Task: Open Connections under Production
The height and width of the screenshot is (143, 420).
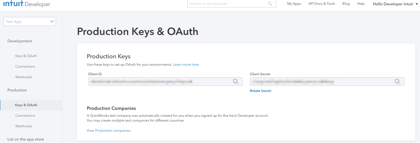Action: click(25, 116)
